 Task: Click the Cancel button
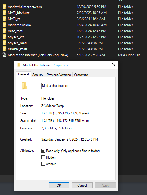pyautogui.click(x=82, y=186)
